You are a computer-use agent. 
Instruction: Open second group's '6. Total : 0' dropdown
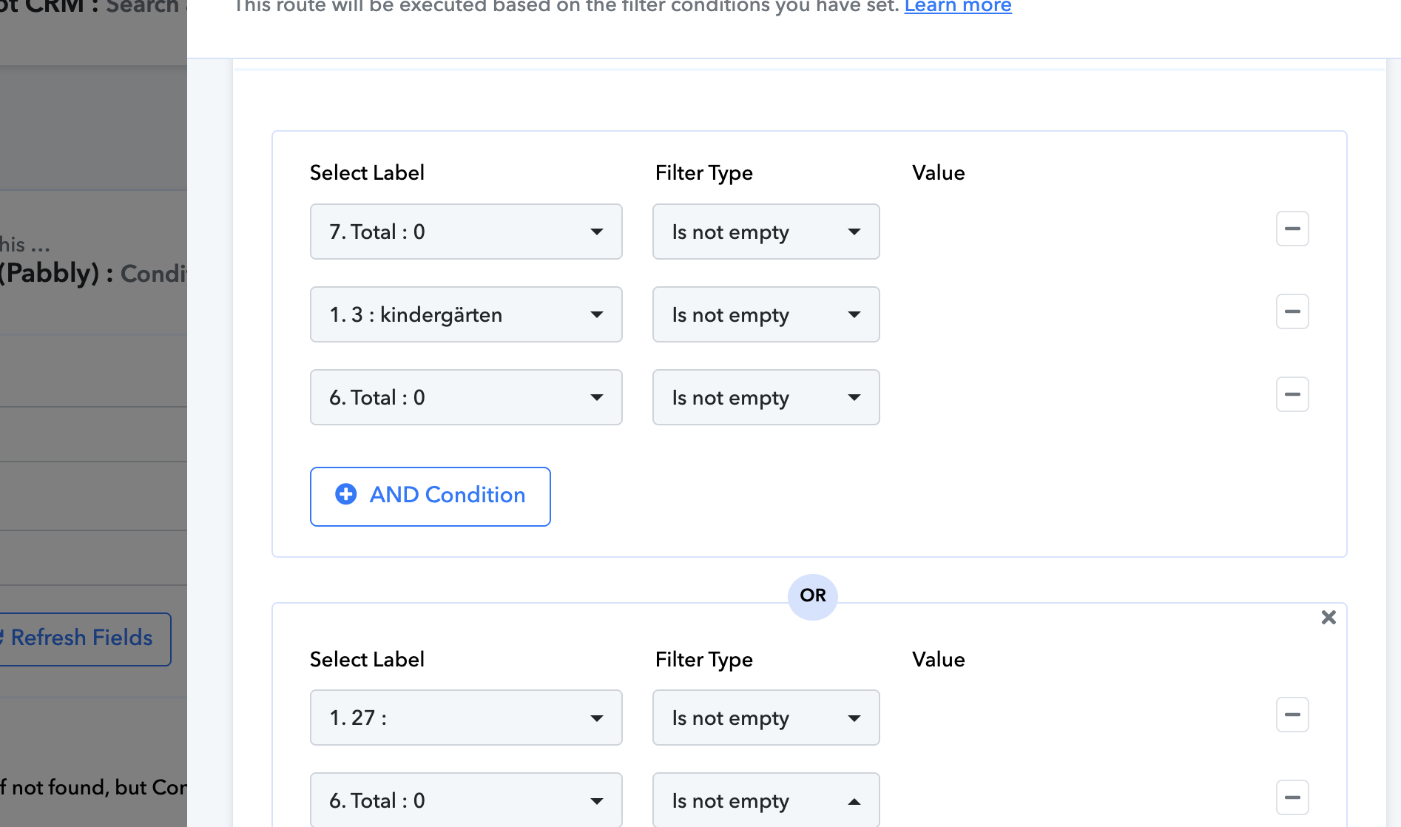click(x=465, y=800)
